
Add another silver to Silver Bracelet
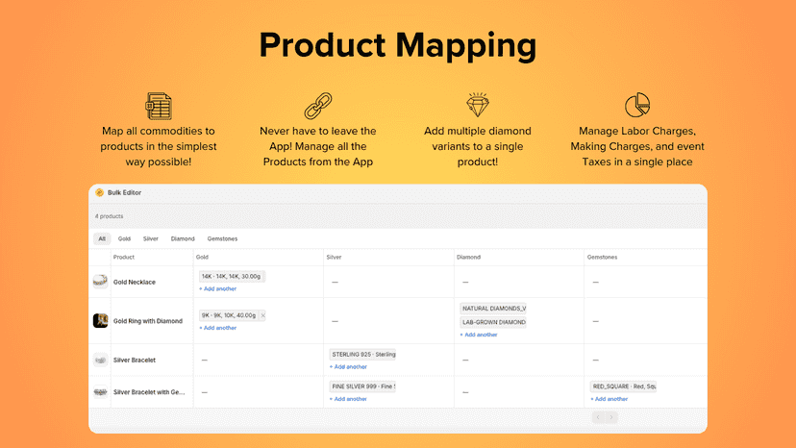pos(348,366)
